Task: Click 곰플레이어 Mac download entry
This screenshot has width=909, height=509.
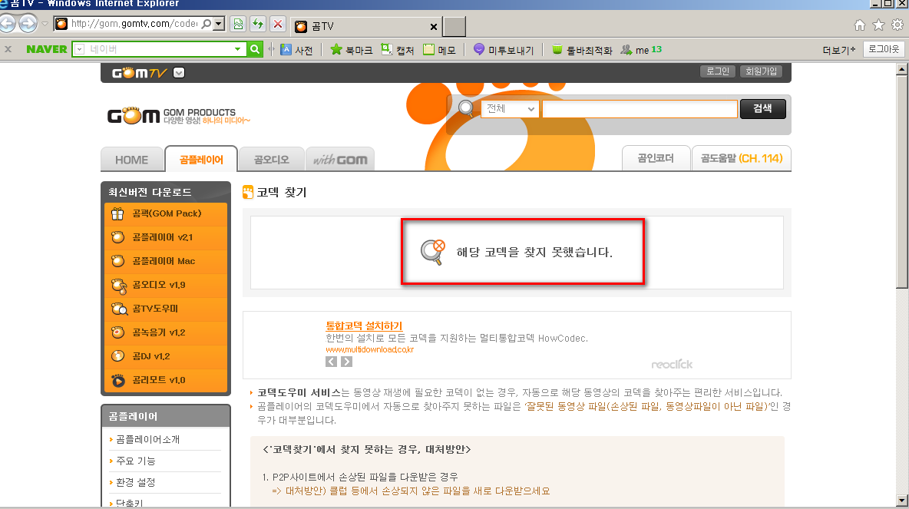Action: (x=166, y=262)
